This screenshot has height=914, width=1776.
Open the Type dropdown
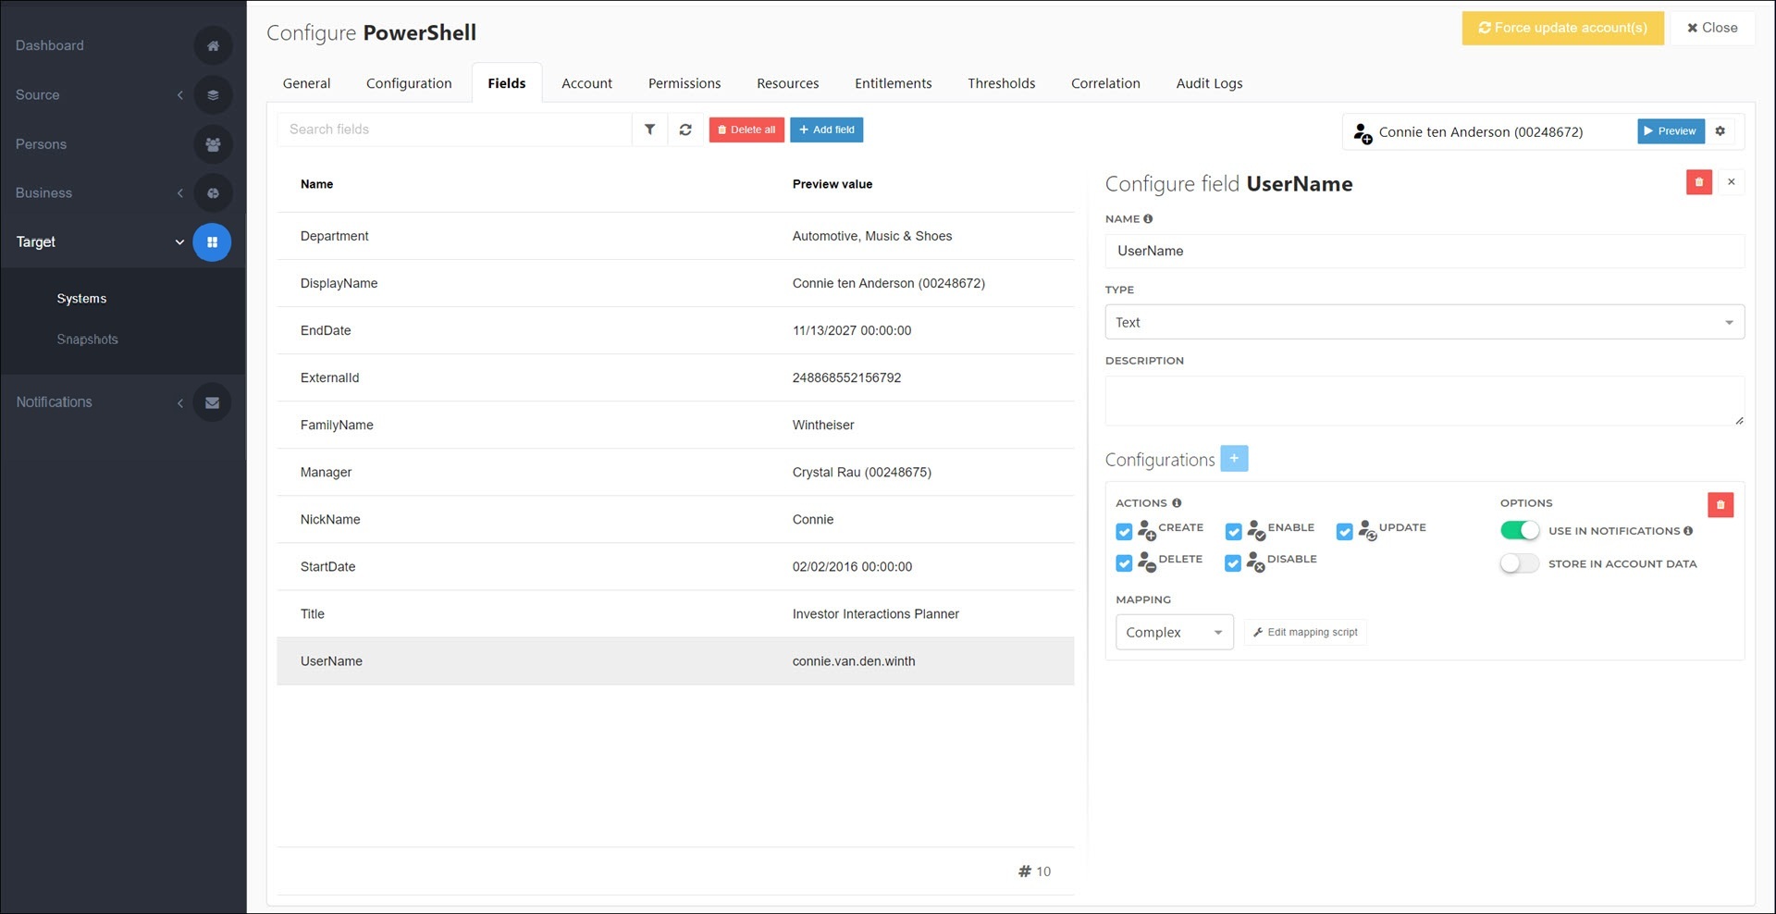[1424, 322]
